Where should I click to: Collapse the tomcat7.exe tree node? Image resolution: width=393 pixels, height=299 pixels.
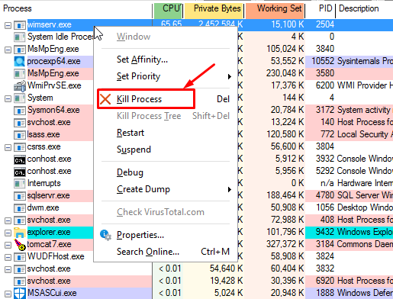pos(8,245)
